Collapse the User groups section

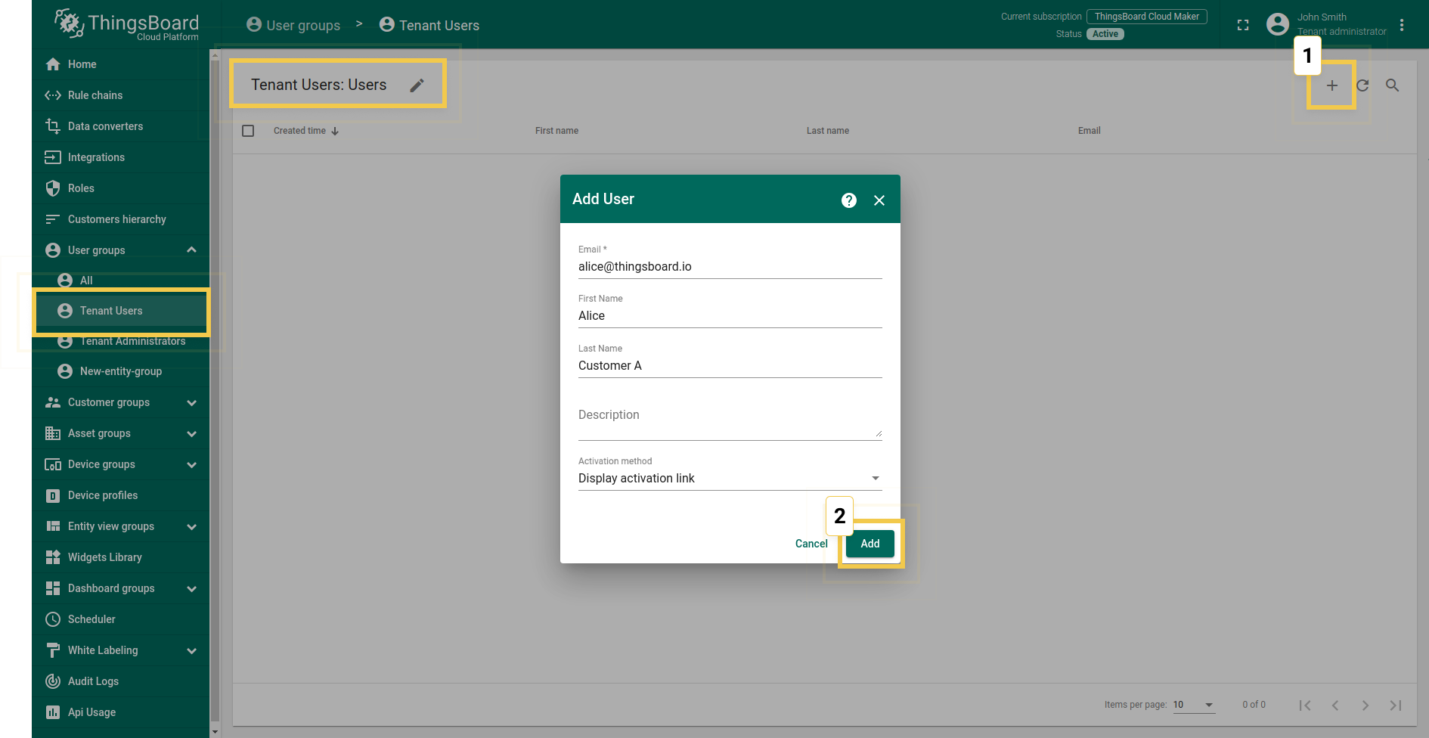click(x=192, y=250)
